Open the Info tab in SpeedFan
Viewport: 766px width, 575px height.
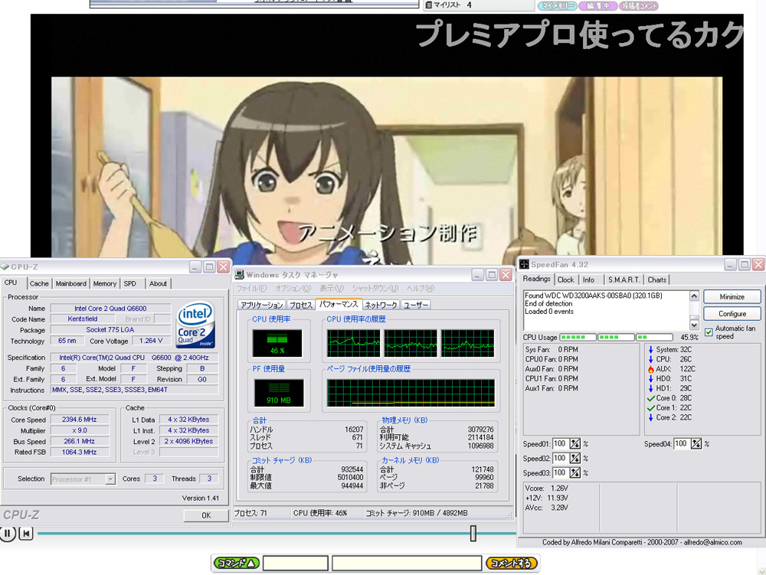click(588, 279)
